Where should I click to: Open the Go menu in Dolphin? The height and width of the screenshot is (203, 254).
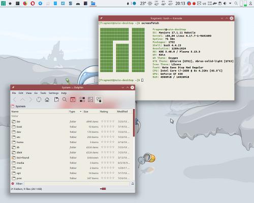(x=36, y=93)
